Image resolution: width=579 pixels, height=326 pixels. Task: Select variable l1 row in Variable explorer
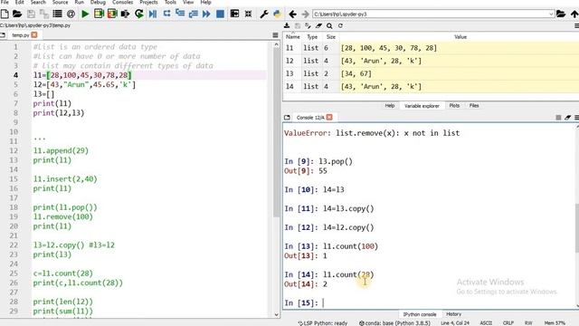[431, 48]
